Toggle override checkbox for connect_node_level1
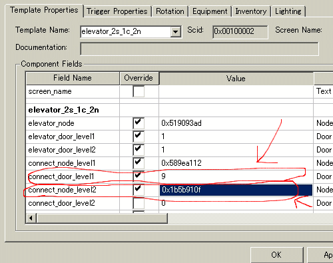Image resolution: width=333 pixels, height=263 pixels. pyautogui.click(x=139, y=163)
